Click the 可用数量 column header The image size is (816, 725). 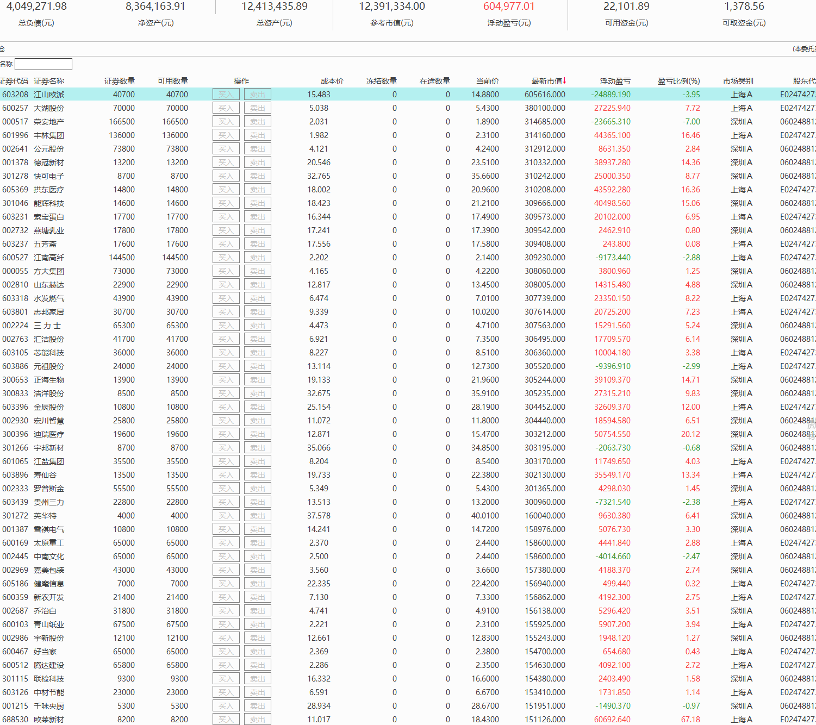(172, 81)
